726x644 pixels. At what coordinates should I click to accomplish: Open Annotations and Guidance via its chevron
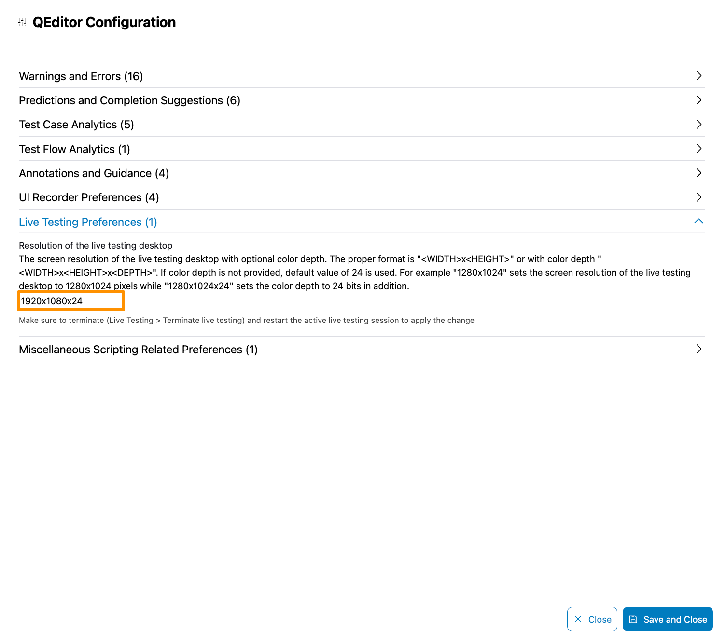click(x=698, y=173)
